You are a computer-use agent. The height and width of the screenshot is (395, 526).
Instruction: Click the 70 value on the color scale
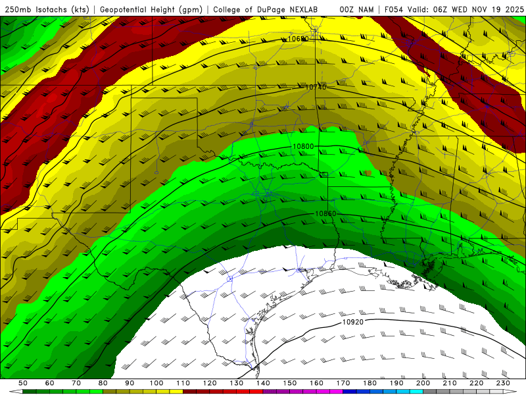[x=76, y=383]
